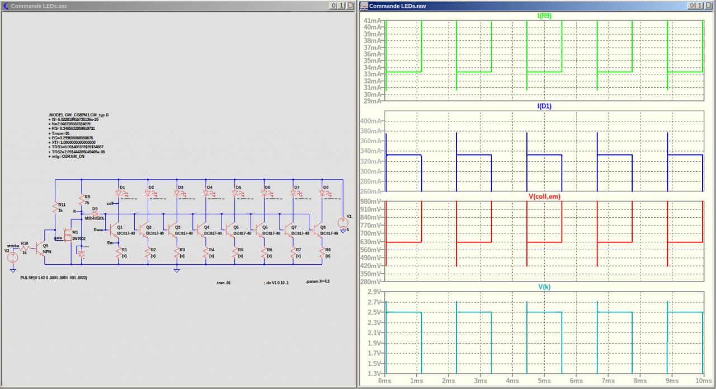716x389 pixels.
Task: Select emitter resistor R2
Action: 148,253
